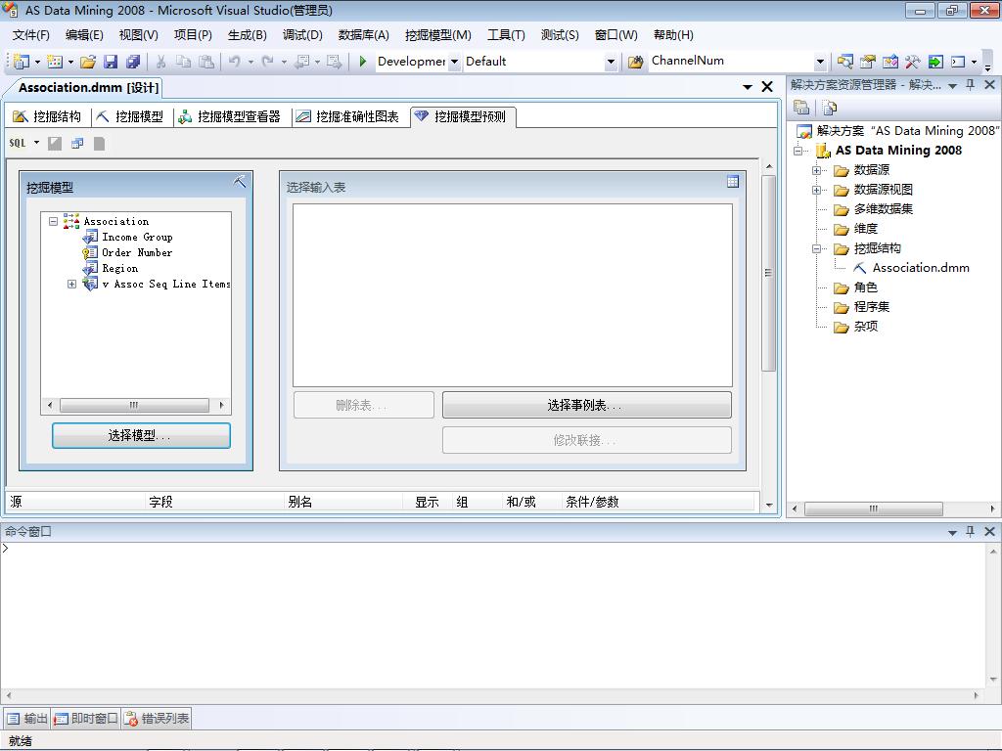The width and height of the screenshot is (1002, 751).
Task: Open the 工具(T) menu
Action: tap(506, 35)
